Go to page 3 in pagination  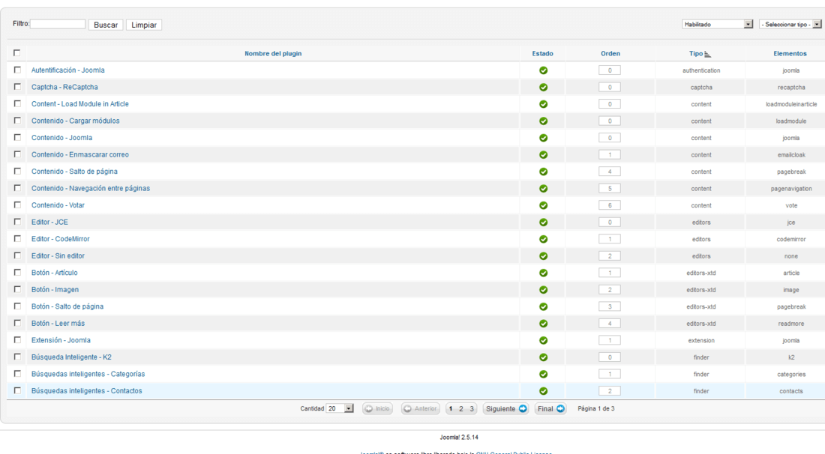pyautogui.click(x=472, y=409)
